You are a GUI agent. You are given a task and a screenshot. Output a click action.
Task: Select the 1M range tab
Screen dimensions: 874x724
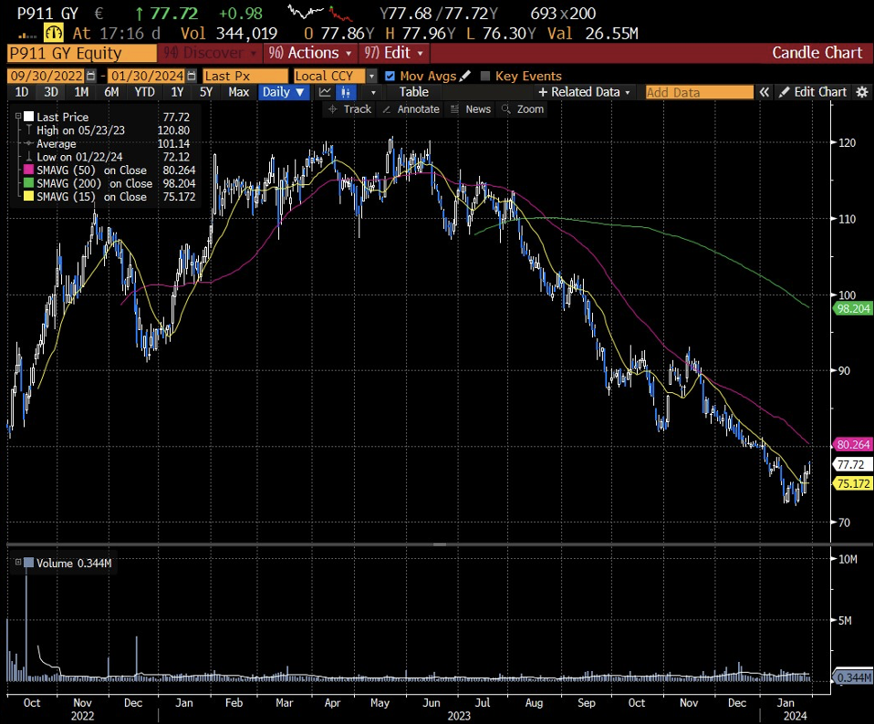(x=81, y=92)
